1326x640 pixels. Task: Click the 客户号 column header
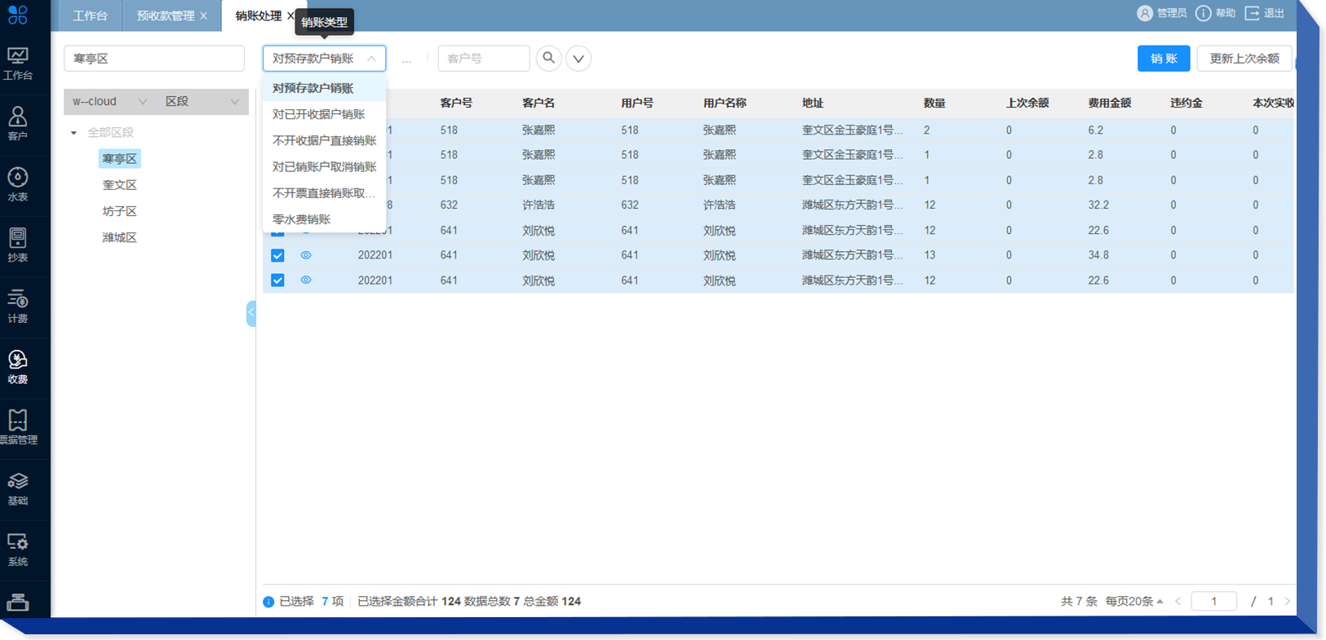456,103
